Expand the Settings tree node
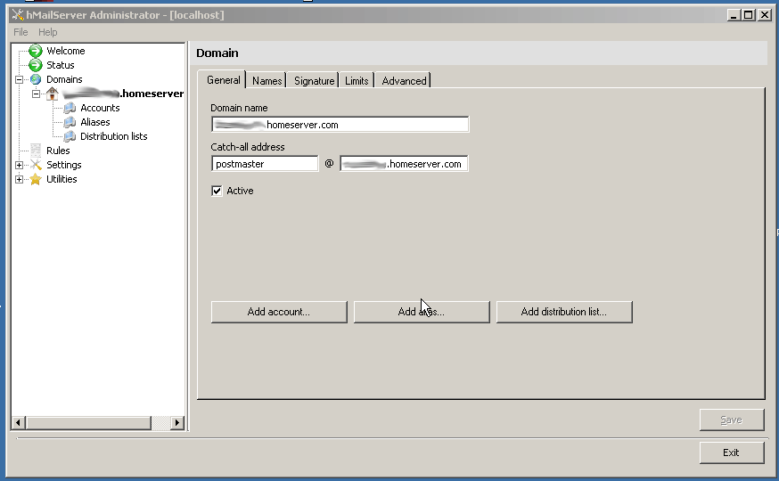 coord(19,165)
